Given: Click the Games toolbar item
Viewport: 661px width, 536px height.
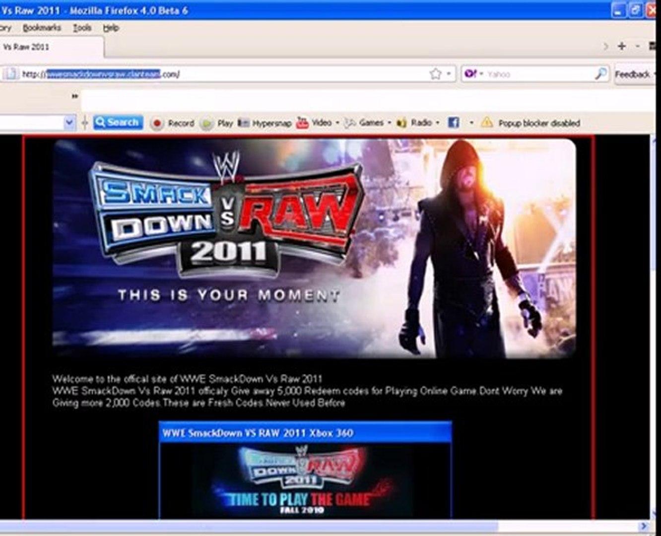Looking at the screenshot, I should [364, 122].
